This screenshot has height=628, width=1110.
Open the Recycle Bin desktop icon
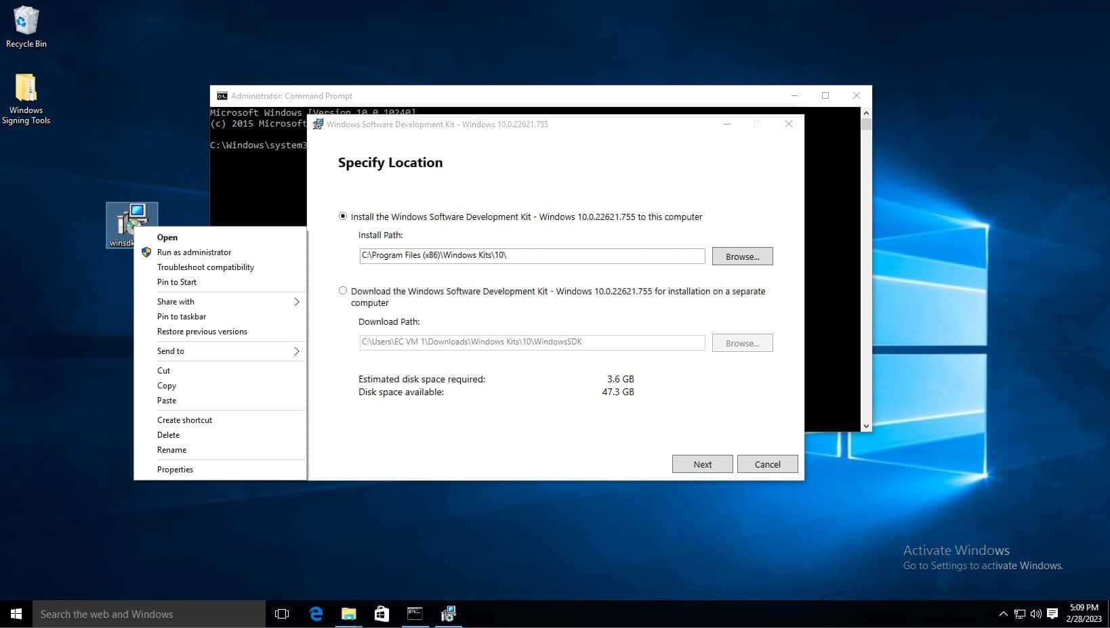[26, 27]
